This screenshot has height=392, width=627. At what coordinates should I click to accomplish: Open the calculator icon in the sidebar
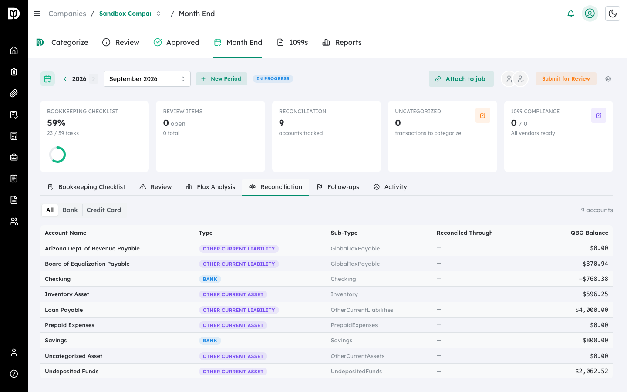coord(14,136)
